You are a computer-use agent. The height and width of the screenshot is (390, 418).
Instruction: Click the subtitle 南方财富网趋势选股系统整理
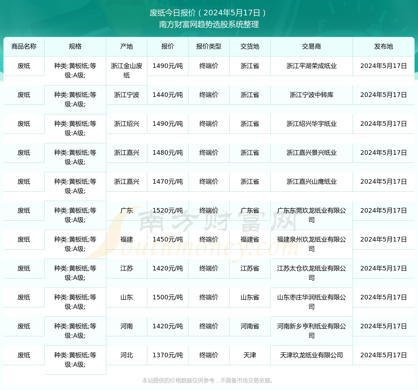tap(209, 24)
